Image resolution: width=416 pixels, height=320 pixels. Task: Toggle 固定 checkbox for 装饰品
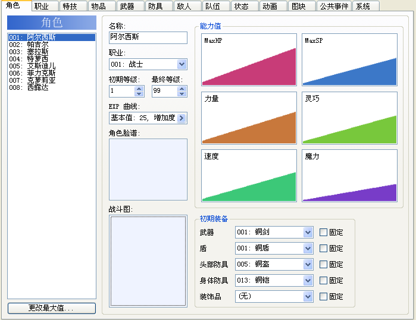323,296
